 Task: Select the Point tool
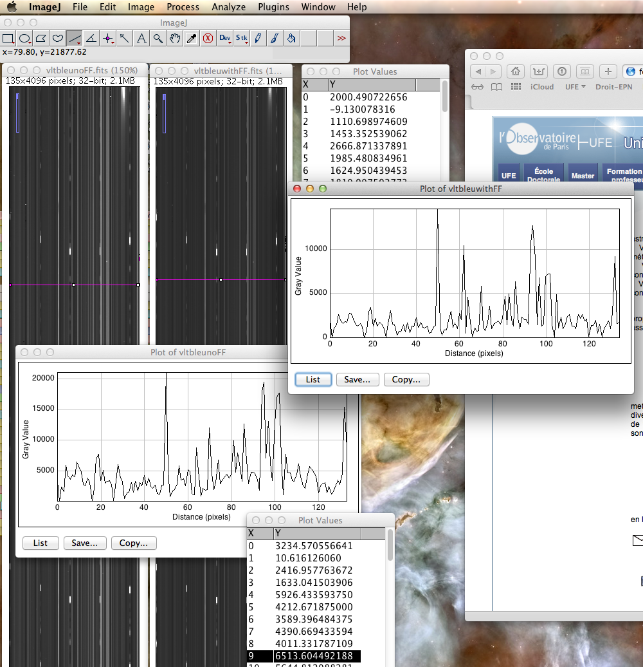108,38
